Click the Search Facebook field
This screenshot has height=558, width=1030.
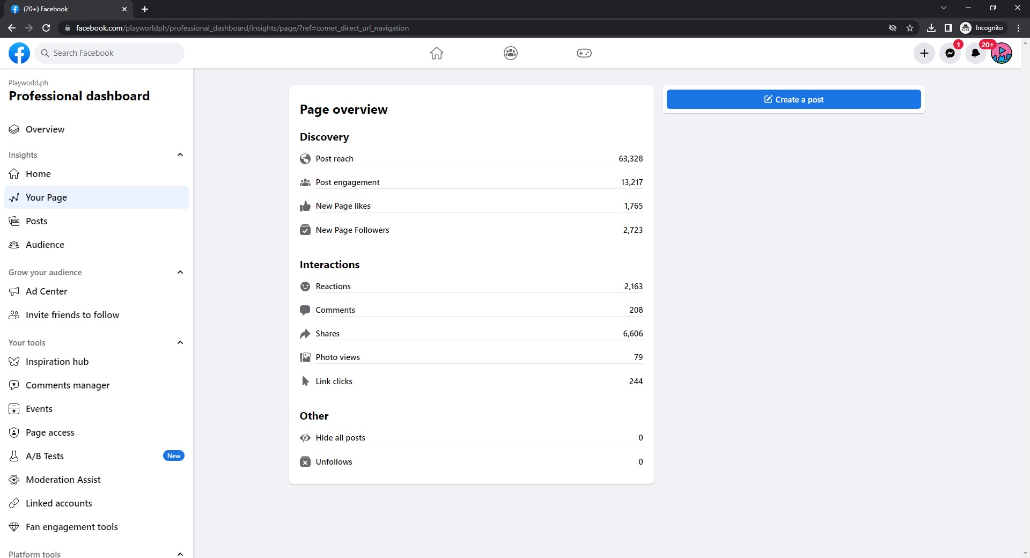point(115,53)
